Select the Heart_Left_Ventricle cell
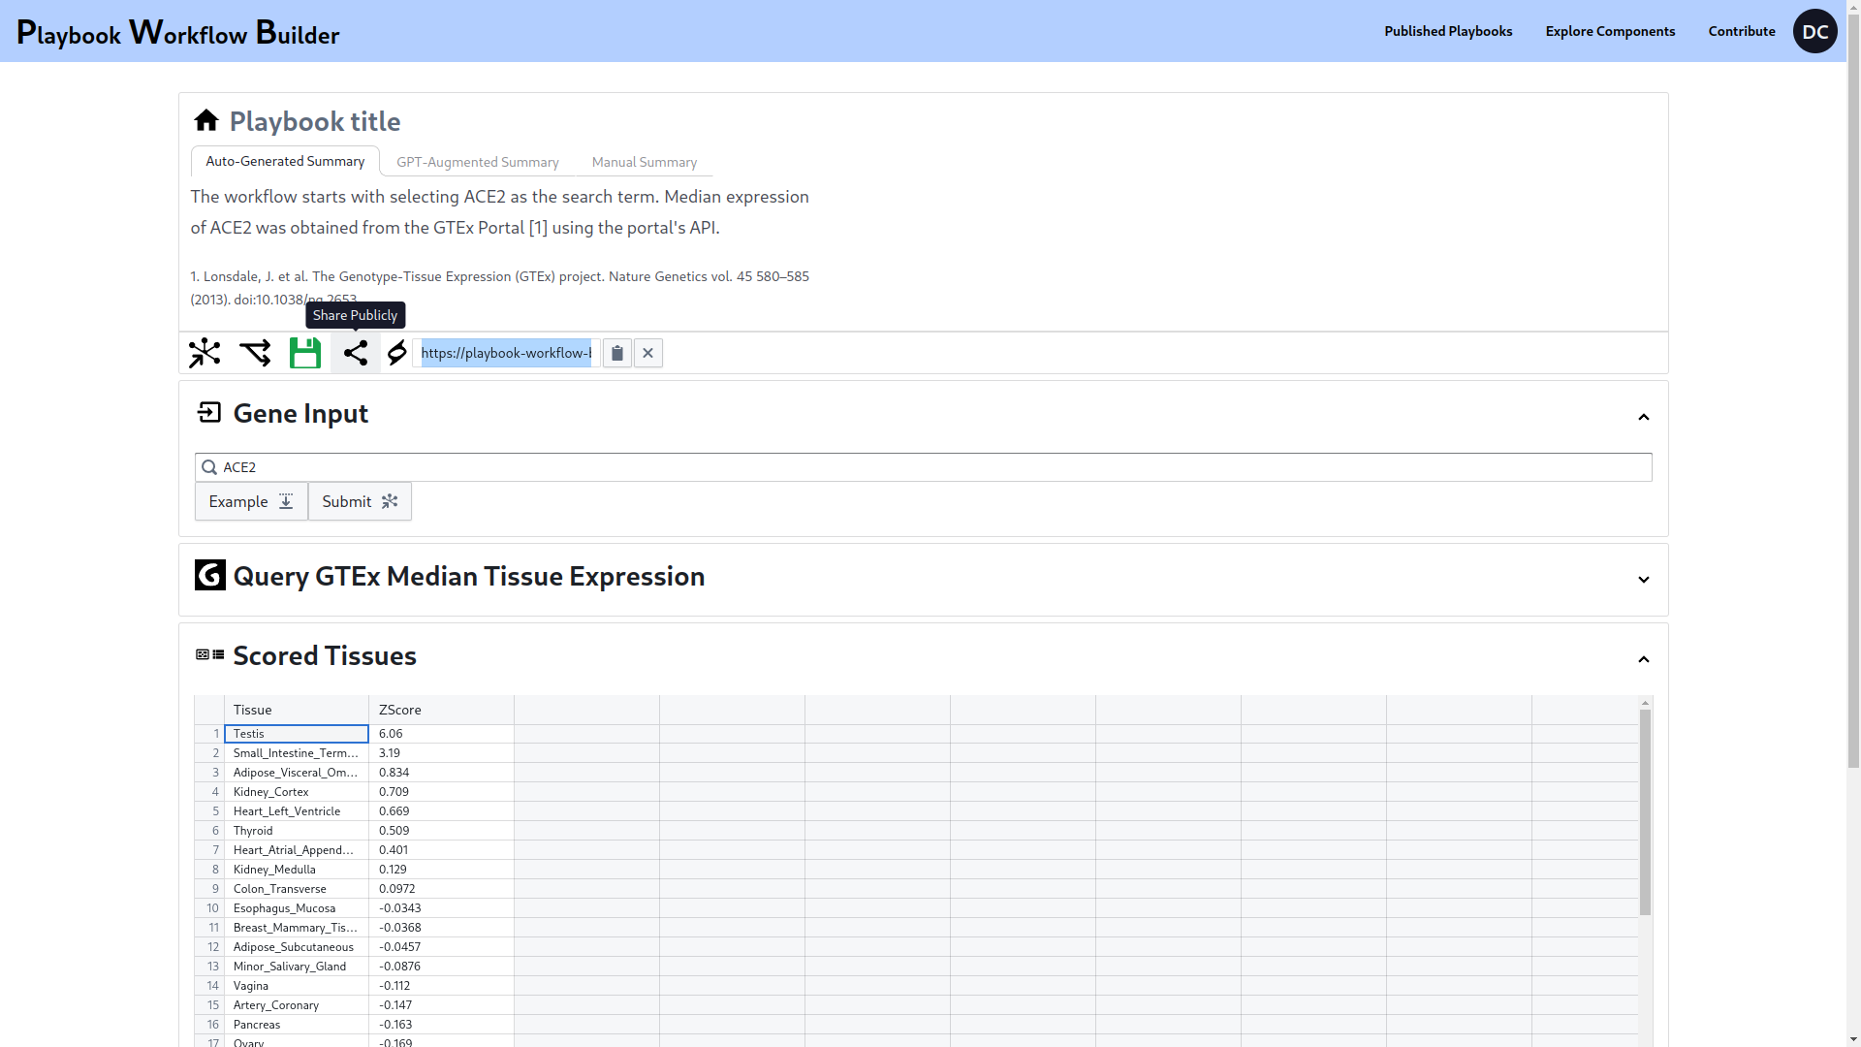Image resolution: width=1861 pixels, height=1047 pixels. coord(297,811)
